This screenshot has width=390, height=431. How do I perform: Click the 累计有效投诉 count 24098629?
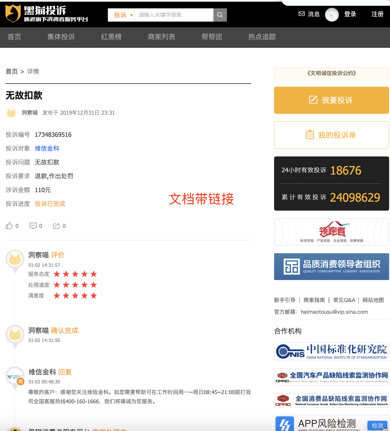click(x=355, y=197)
